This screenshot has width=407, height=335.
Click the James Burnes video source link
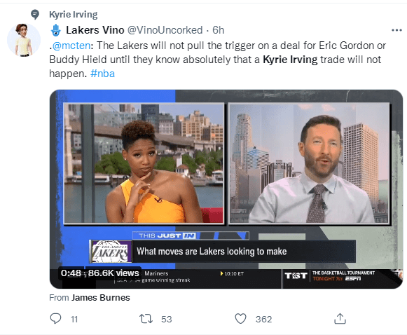(x=101, y=298)
